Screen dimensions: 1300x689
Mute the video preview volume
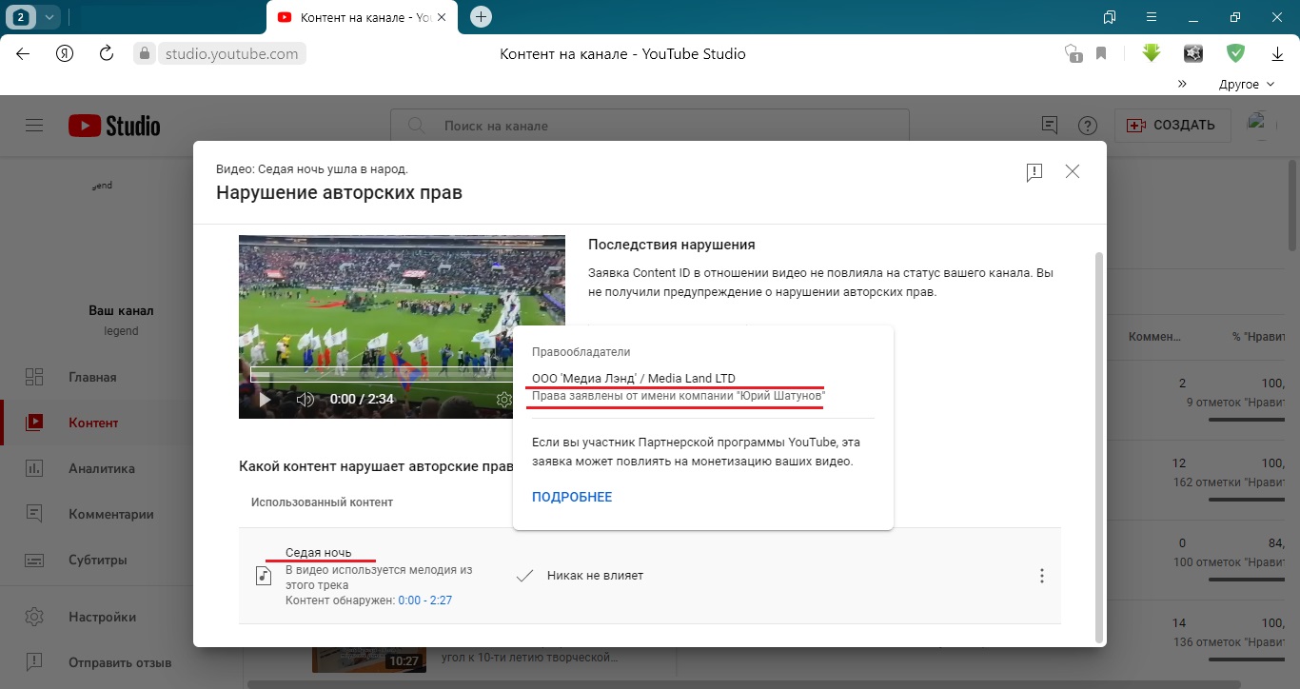tap(305, 400)
